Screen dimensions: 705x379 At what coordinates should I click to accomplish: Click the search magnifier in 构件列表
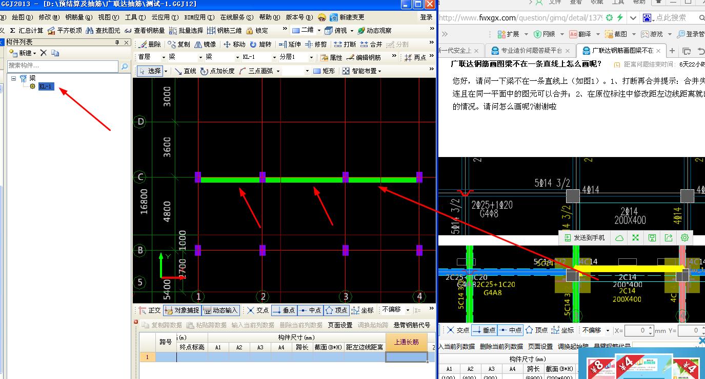coord(124,66)
